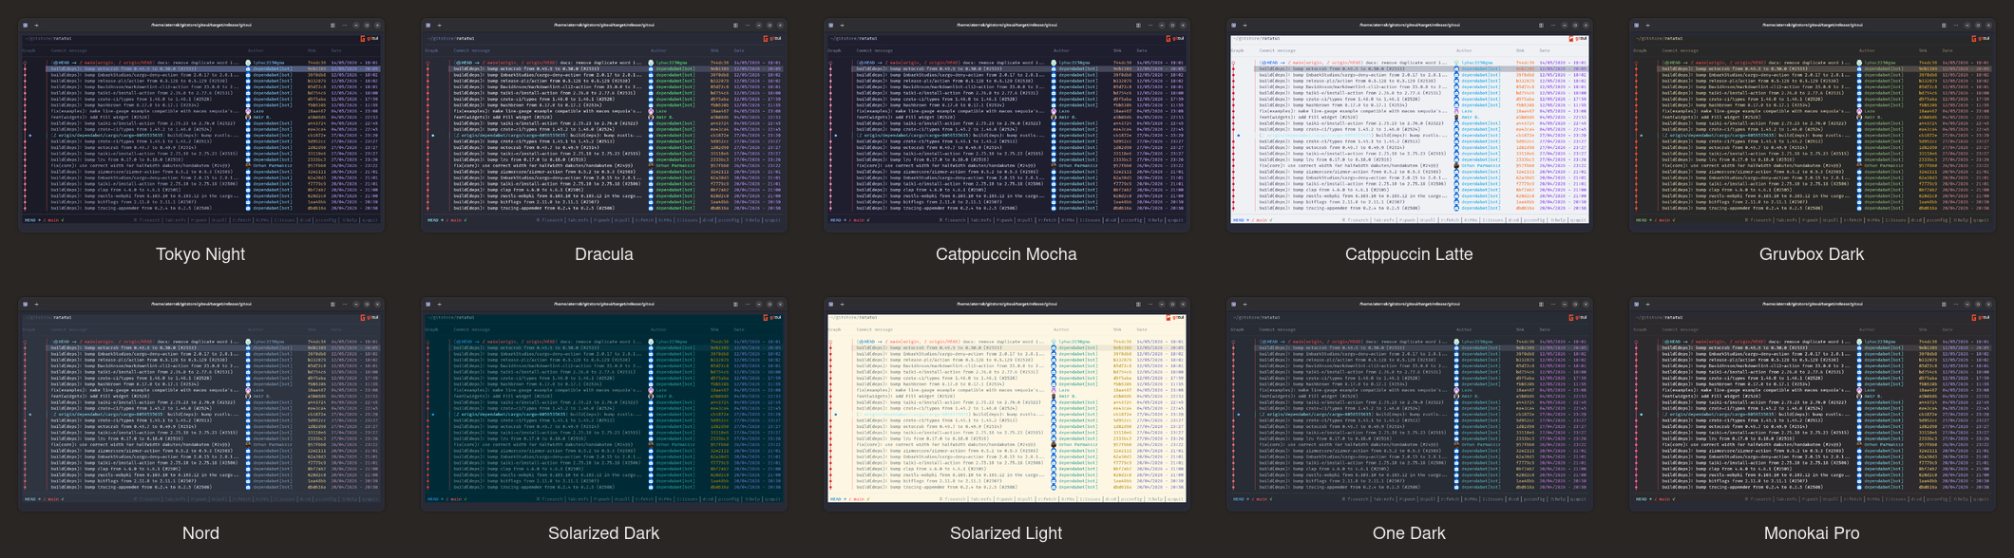Click the terminal icon at the left of the One Dark title bar

tap(1234, 305)
